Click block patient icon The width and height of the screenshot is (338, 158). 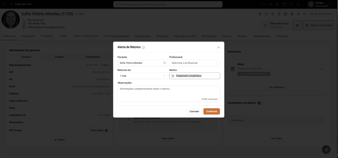[266, 14]
